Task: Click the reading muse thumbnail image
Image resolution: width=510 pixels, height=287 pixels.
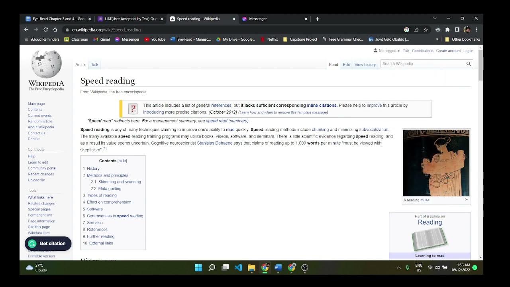Action: tap(436, 163)
